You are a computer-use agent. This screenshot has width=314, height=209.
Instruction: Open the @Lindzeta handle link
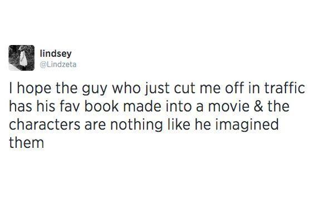point(58,64)
